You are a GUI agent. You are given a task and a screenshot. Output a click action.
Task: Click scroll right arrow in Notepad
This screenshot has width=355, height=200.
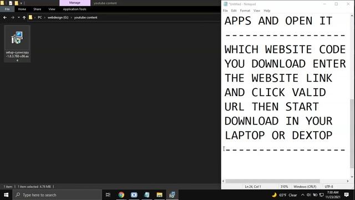pos(348,181)
